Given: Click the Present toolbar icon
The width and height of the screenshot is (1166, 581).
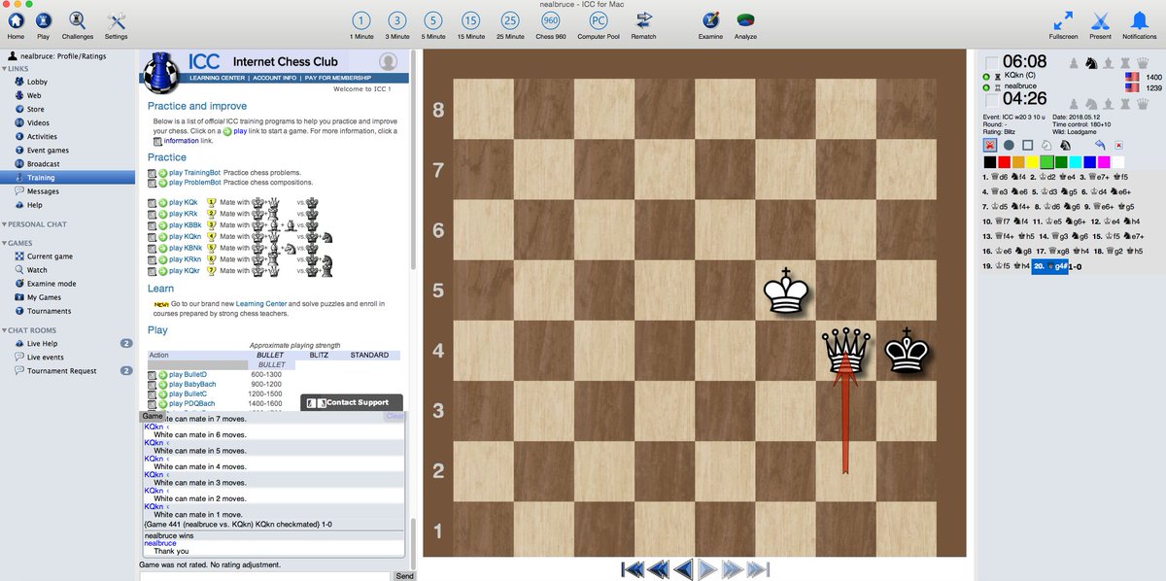Looking at the screenshot, I should click(1100, 23).
